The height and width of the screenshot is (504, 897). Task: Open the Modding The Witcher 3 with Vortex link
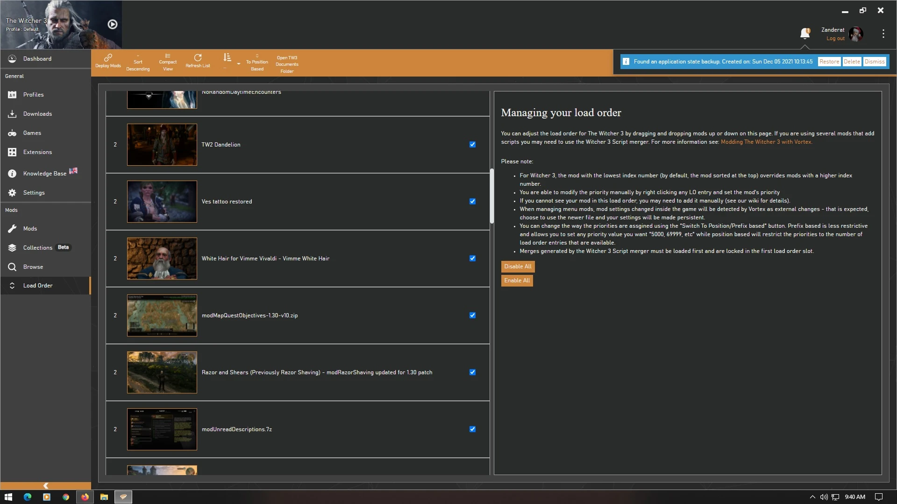766,142
